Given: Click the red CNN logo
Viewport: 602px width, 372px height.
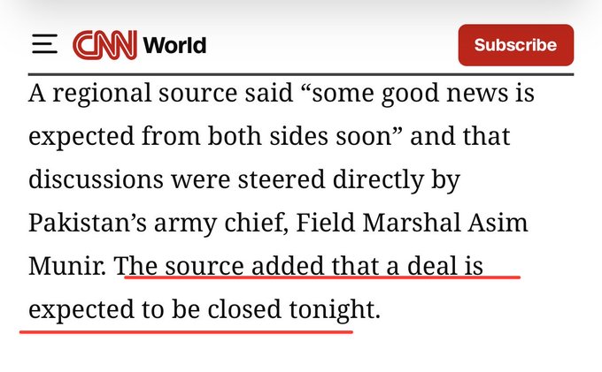Looking at the screenshot, I should click(103, 44).
